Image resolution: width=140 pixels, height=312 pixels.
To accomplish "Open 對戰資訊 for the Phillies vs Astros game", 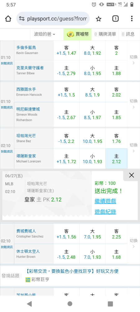I will (7, 247).
